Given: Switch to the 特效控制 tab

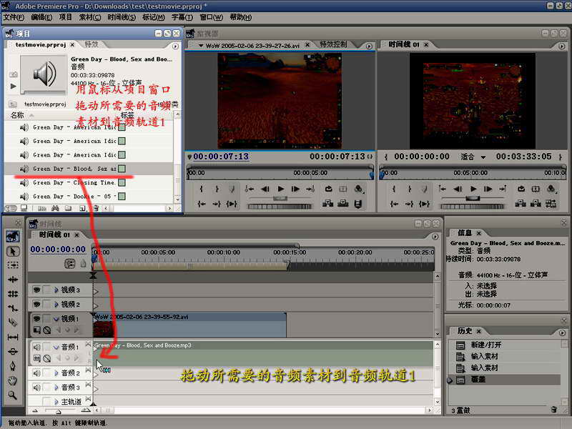Looking at the screenshot, I should 333,44.
